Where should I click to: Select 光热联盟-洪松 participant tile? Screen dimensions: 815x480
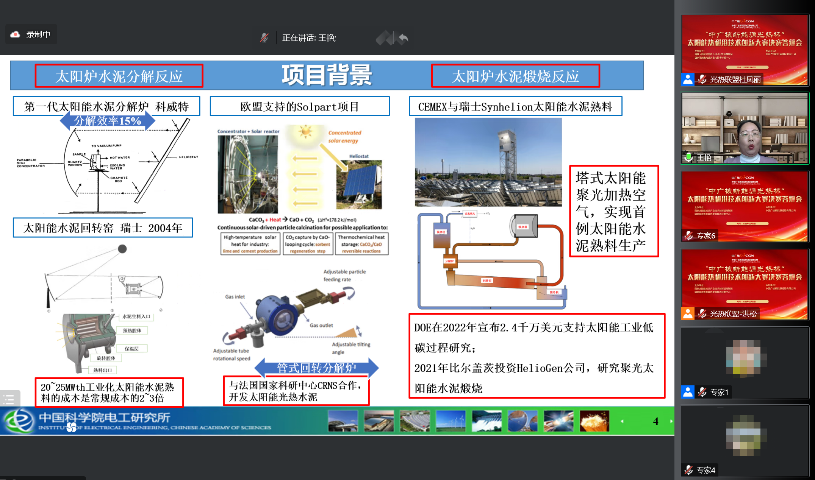745,284
